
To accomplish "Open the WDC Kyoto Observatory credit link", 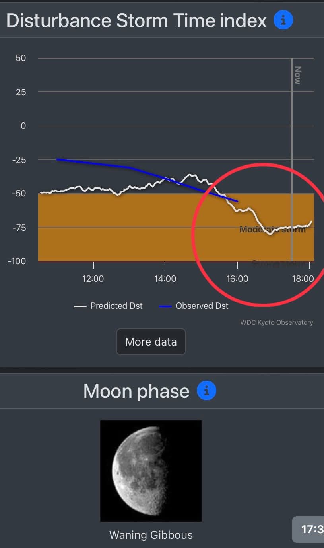I will (276, 322).
